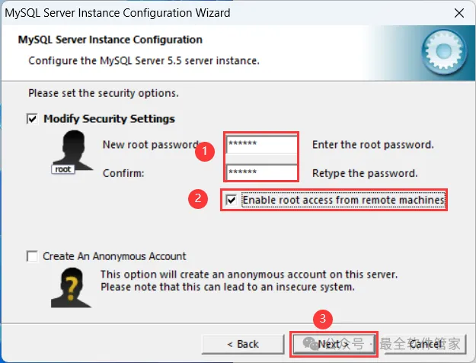
Task: Check Create An Anonymous Account option
Action: [32, 256]
